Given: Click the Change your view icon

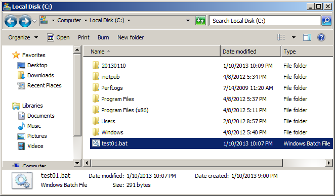Looking at the screenshot, I should click(281, 37).
